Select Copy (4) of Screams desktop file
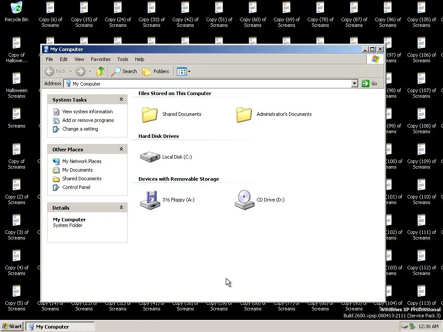Image resolution: width=443 pixels, height=332 pixels. pos(16,263)
